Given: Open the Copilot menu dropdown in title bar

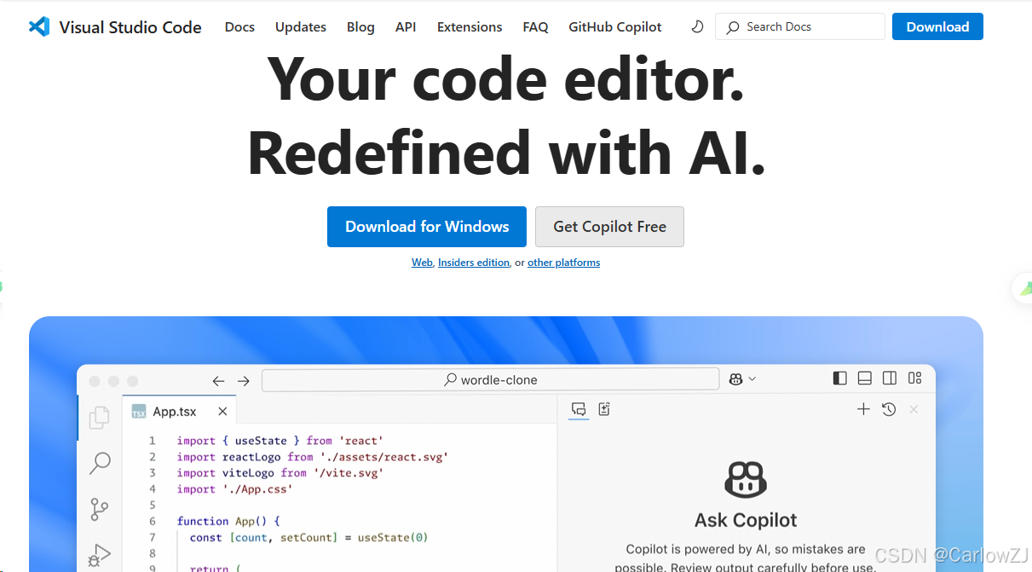Looking at the screenshot, I should click(742, 379).
